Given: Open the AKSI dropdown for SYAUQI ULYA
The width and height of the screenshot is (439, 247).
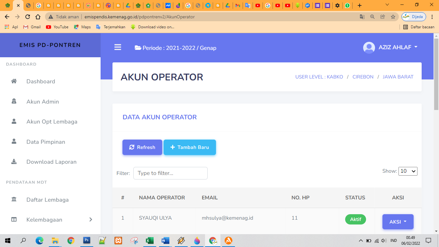Looking at the screenshot, I should pos(398,222).
